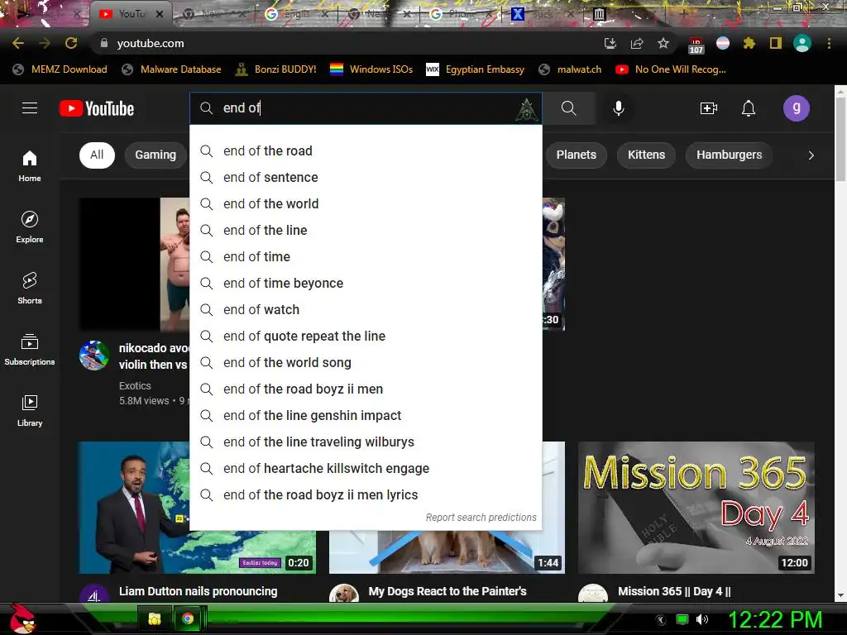847x635 pixels.
Task: Choose suggestion "end of the world"
Action: click(x=366, y=203)
